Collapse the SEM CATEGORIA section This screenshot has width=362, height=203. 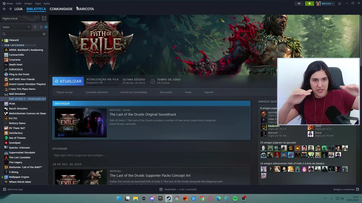tap(2, 45)
